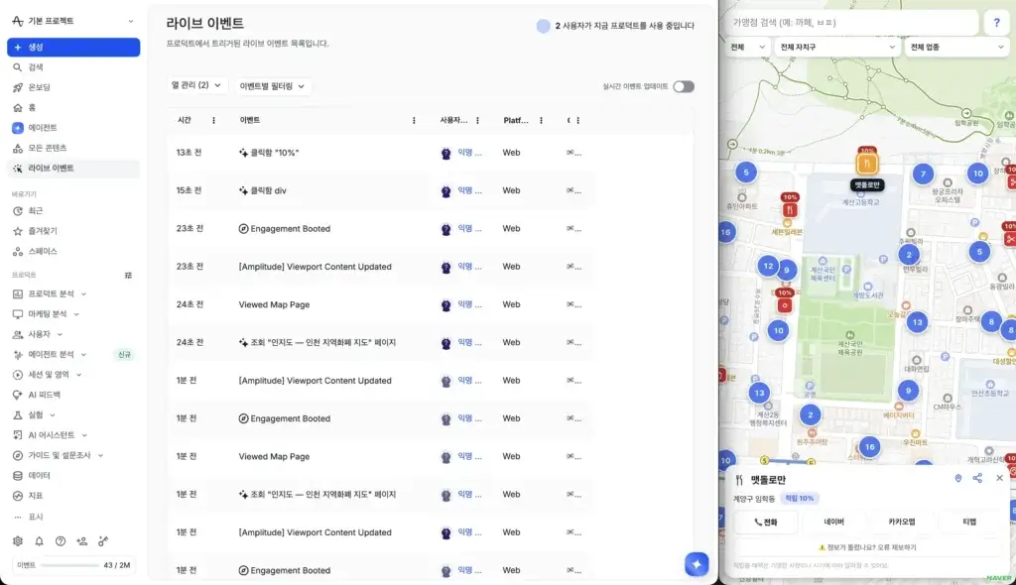
Task: Click map cluster marker labeled 12
Action: tap(768, 266)
